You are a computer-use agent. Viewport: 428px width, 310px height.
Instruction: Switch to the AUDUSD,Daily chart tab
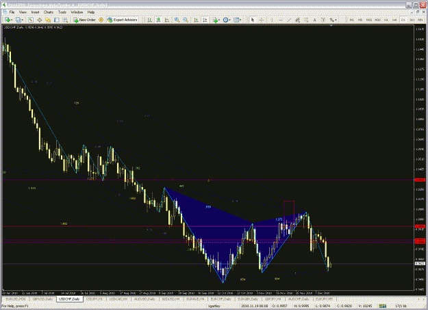point(144,299)
